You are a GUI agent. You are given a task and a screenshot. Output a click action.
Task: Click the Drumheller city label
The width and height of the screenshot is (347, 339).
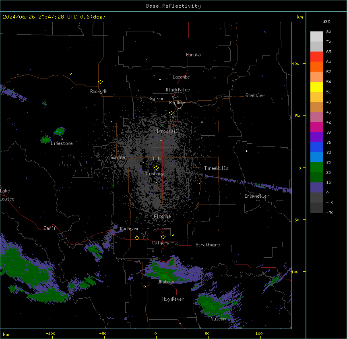pyautogui.click(x=257, y=196)
